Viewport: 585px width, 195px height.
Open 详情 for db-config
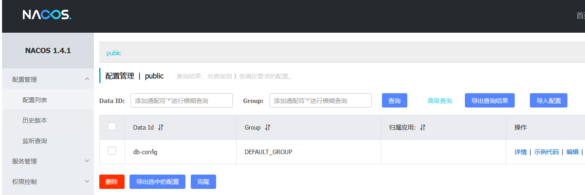[520, 152]
